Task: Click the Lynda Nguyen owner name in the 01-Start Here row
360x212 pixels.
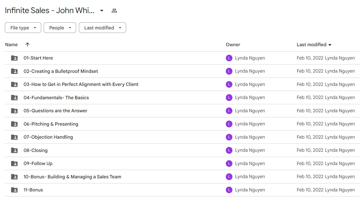Action: 250,58
